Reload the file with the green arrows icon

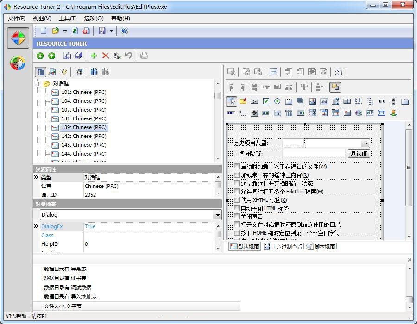coord(75,31)
